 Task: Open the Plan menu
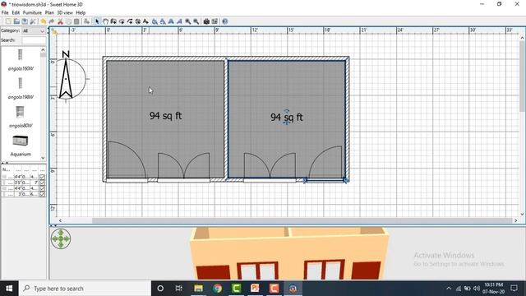49,13
